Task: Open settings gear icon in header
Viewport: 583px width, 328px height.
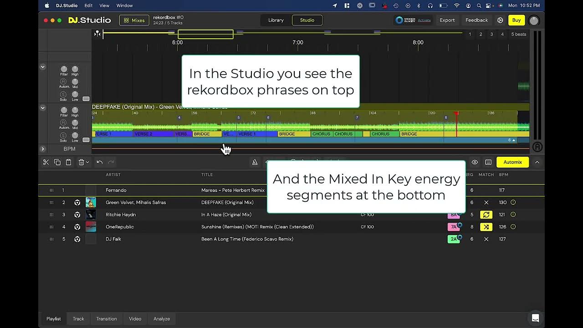Action: coord(500,20)
